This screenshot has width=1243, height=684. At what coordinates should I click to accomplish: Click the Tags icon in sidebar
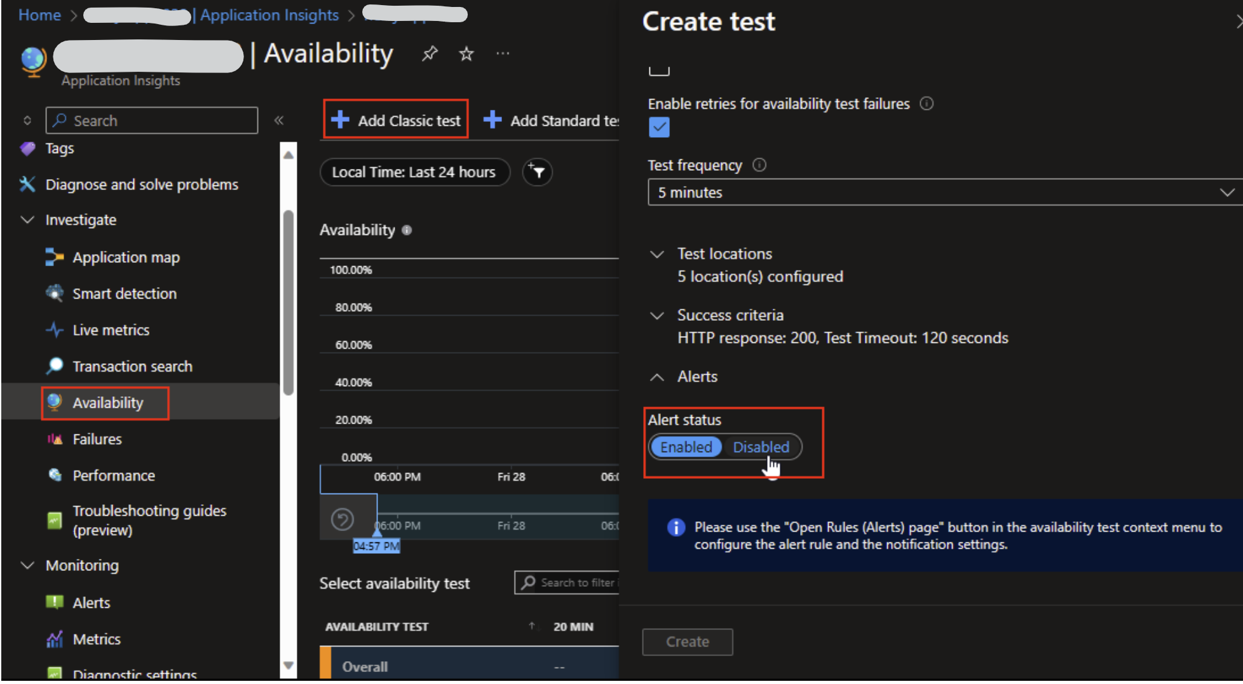pos(27,149)
